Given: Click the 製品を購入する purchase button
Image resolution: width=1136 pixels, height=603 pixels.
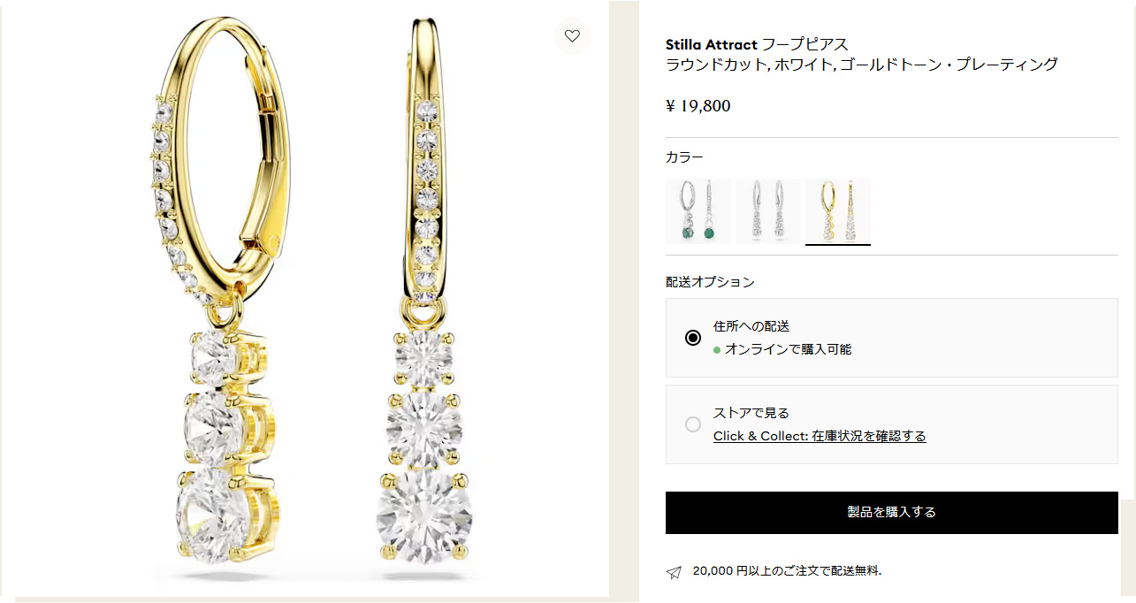Looking at the screenshot, I should tap(891, 513).
